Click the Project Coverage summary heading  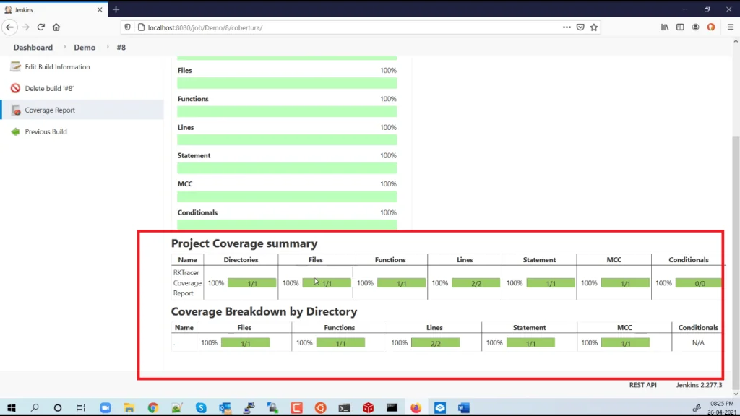[x=244, y=243]
